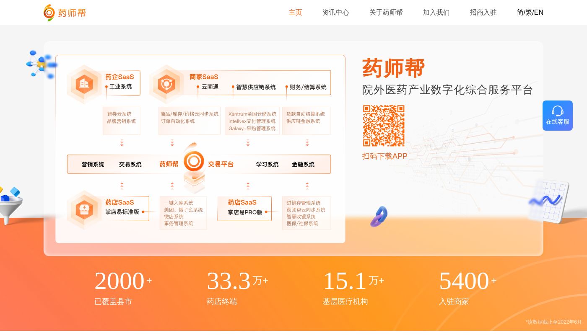Viewport: 587px width, 335px height.
Task: Click the 药企SaaS building hexagon icon
Action: pos(84,84)
